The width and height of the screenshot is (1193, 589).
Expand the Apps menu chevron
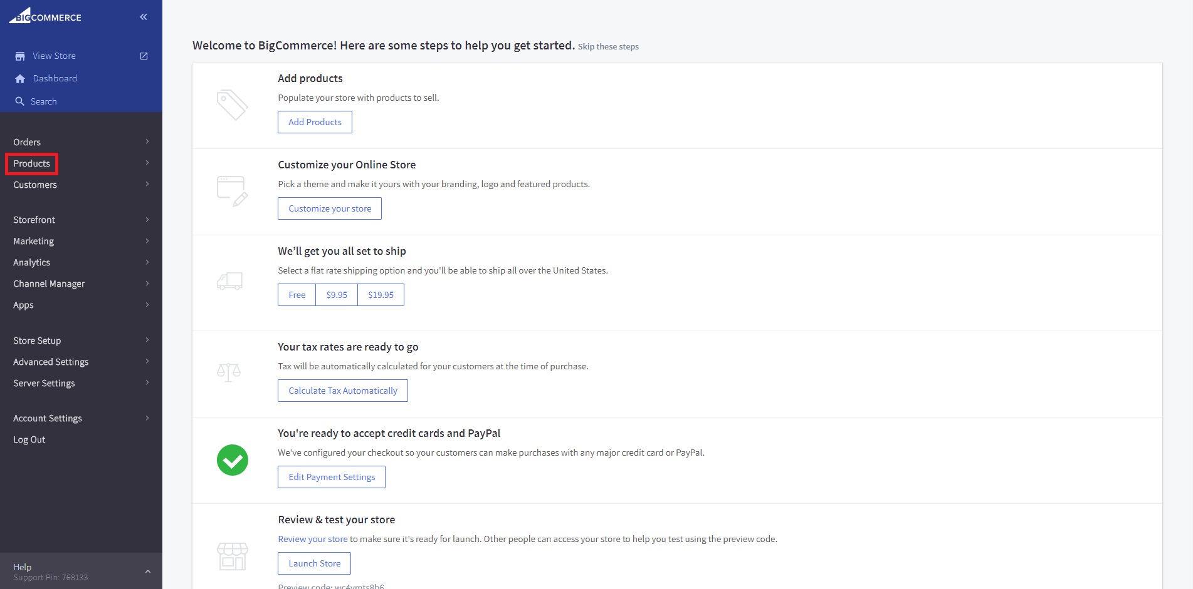click(x=147, y=304)
